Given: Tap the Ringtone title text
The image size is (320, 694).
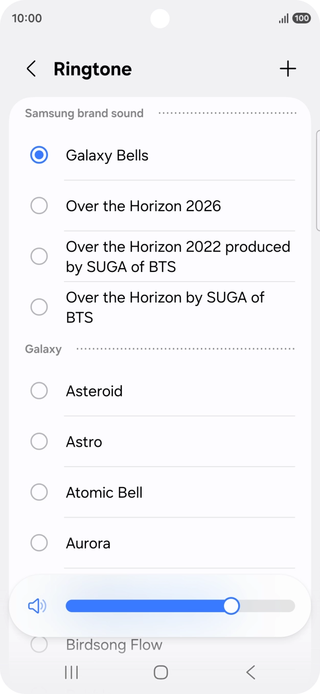Looking at the screenshot, I should click(93, 68).
